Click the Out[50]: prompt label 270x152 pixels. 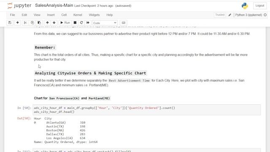point(24,118)
